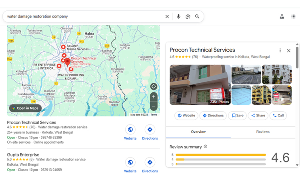Open the blue waterproofed floor photo thumbnail
Viewport: 300px width, 180px height.
[241, 95]
